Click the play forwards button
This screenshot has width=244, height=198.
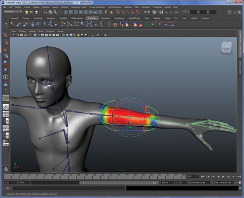point(223,177)
